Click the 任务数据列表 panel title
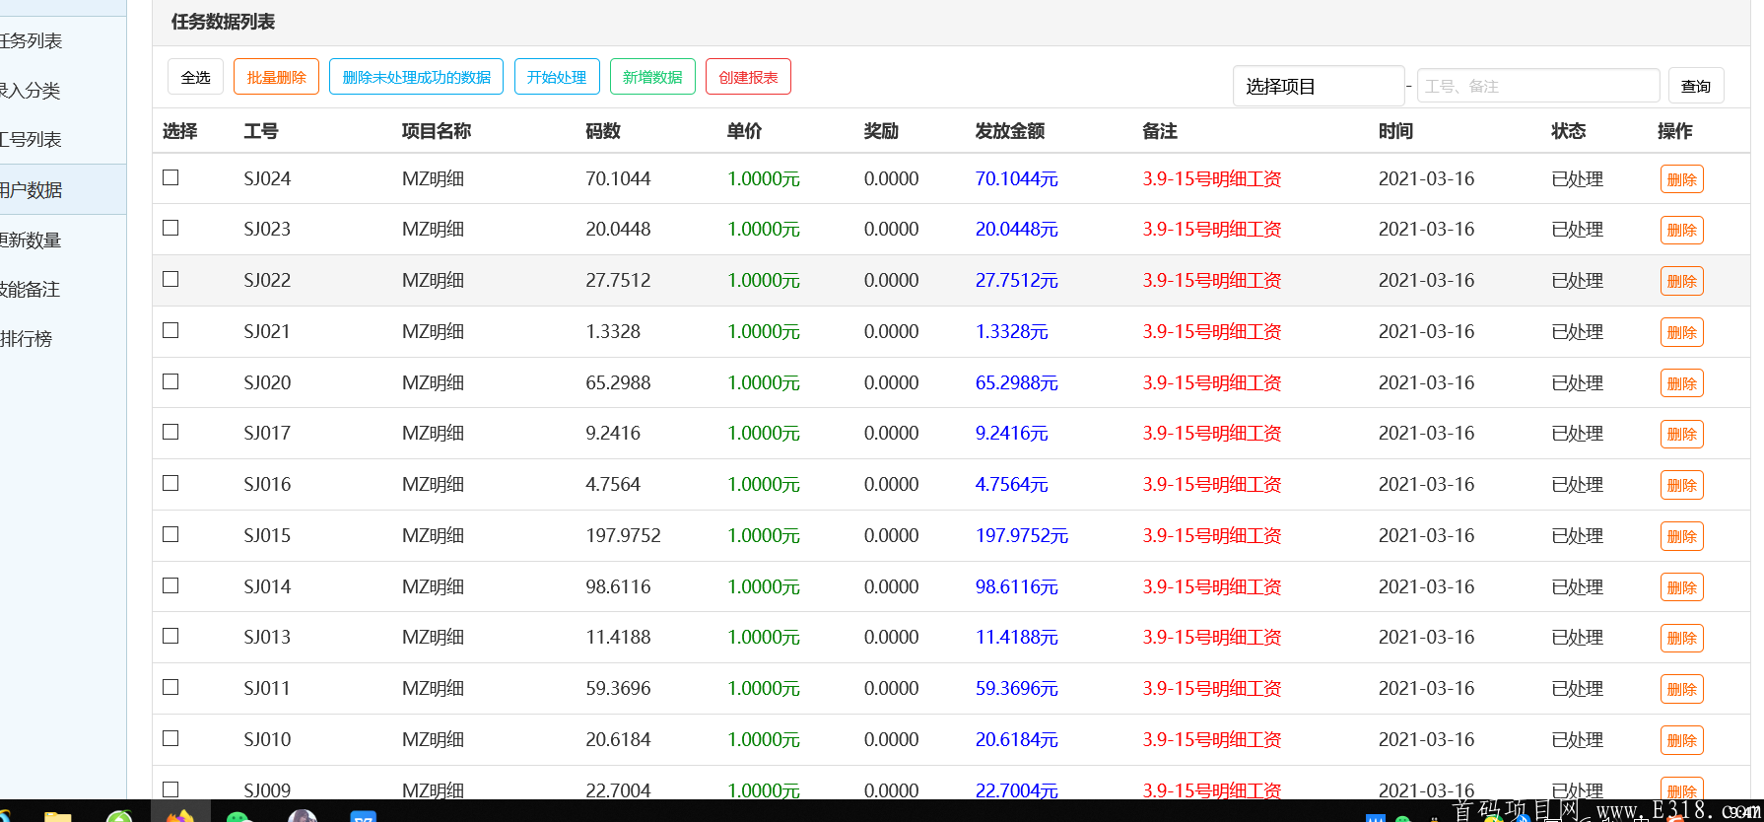 click(x=223, y=22)
